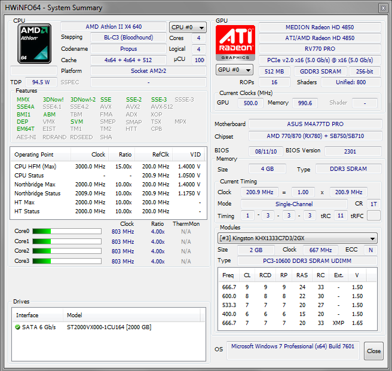Click the green SATA drive status icon
The image size is (392, 371).
coord(17,327)
